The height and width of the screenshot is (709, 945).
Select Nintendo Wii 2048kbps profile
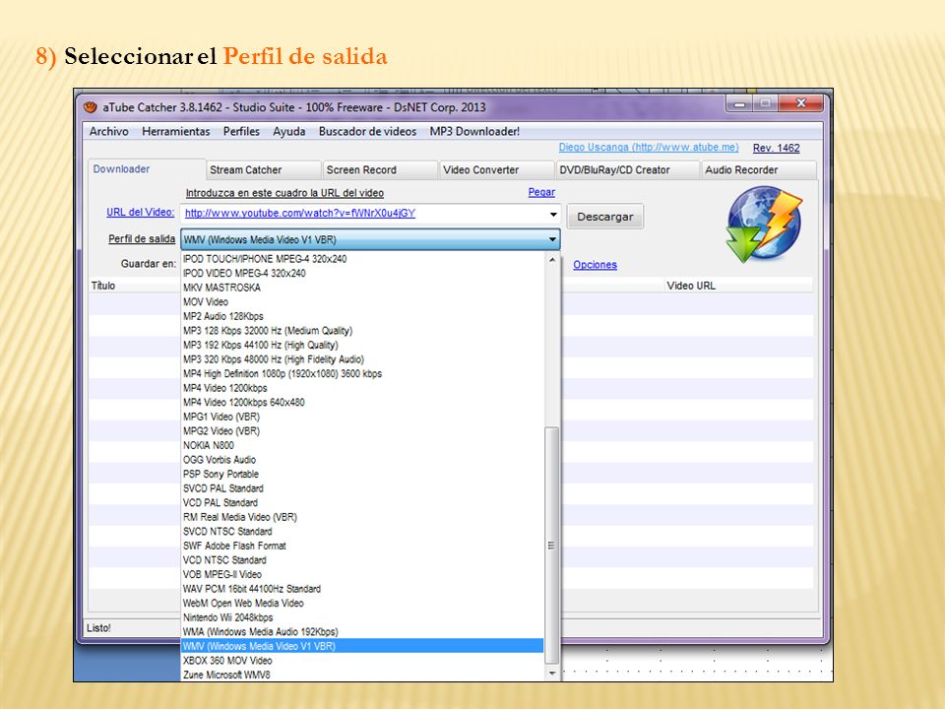[362, 618]
